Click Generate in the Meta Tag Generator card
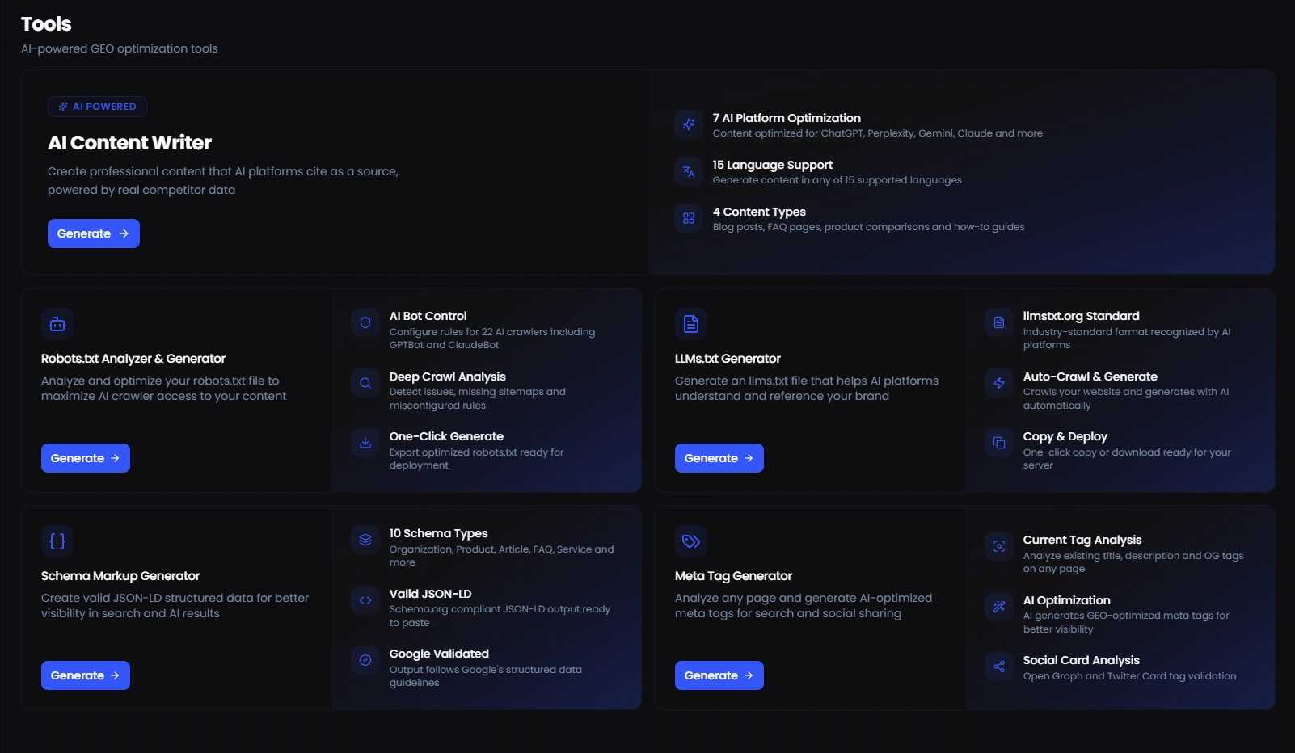 (719, 675)
